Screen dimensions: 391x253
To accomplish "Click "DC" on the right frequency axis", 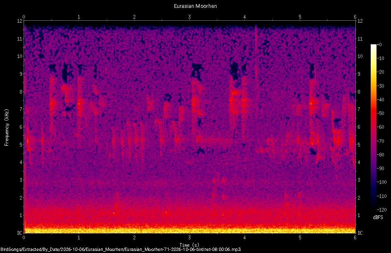I will click(x=360, y=233).
